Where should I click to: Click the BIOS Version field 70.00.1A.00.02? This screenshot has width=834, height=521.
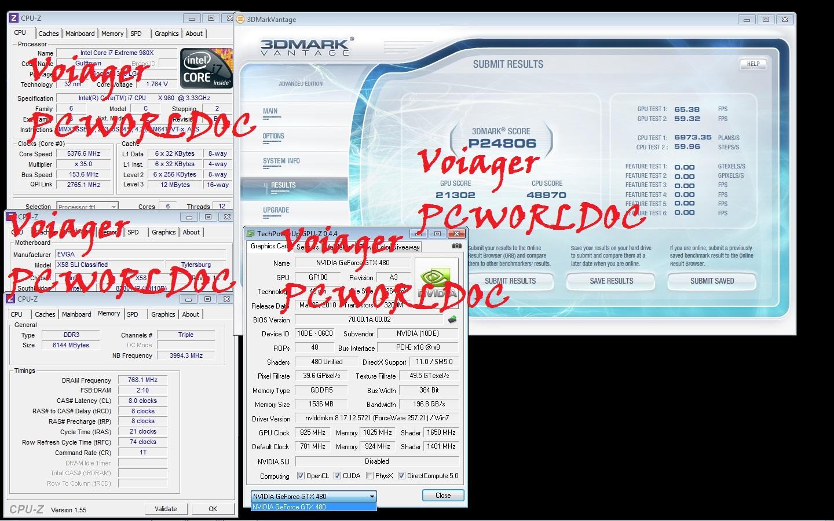point(370,320)
